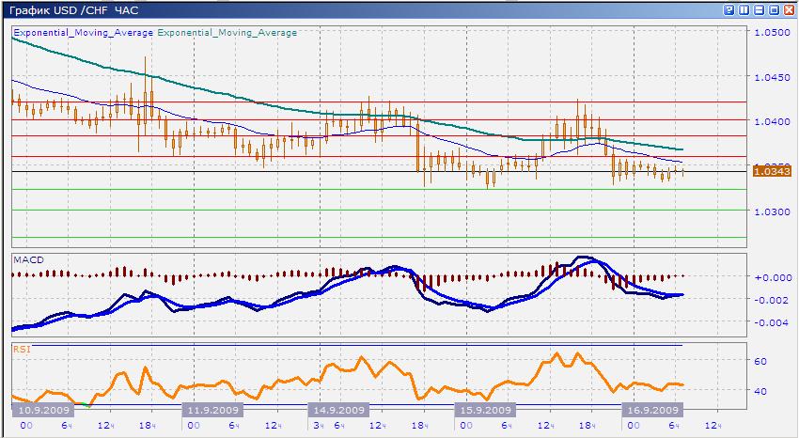Click the 10.9.2009 date marker
799x438 pixels.
39,411
